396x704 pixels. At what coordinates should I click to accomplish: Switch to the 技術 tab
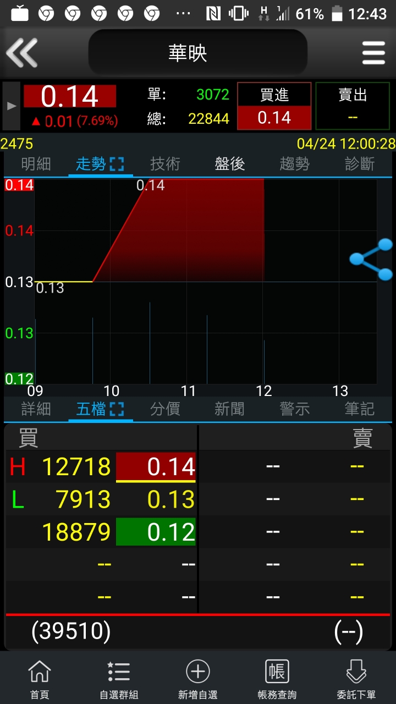pos(166,164)
